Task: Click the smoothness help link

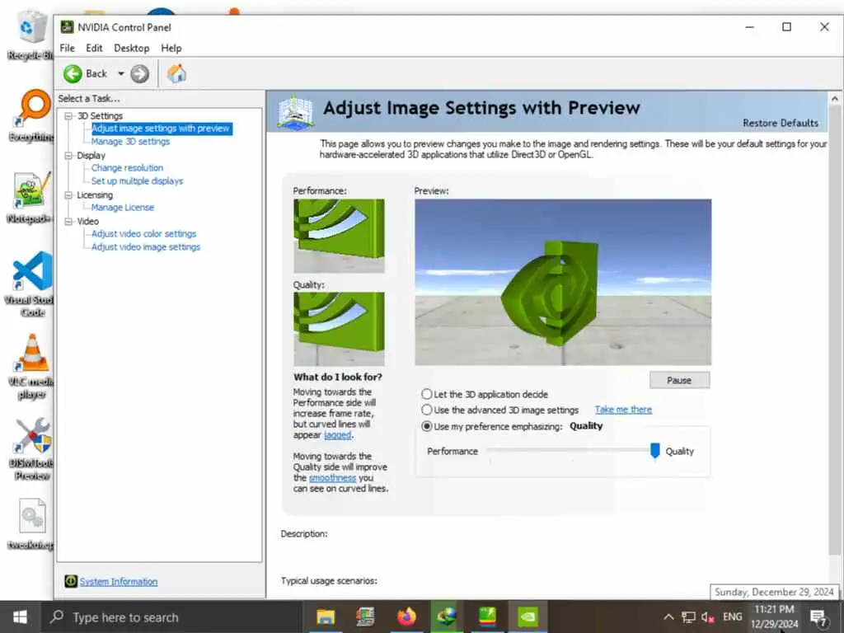Action: (x=332, y=478)
